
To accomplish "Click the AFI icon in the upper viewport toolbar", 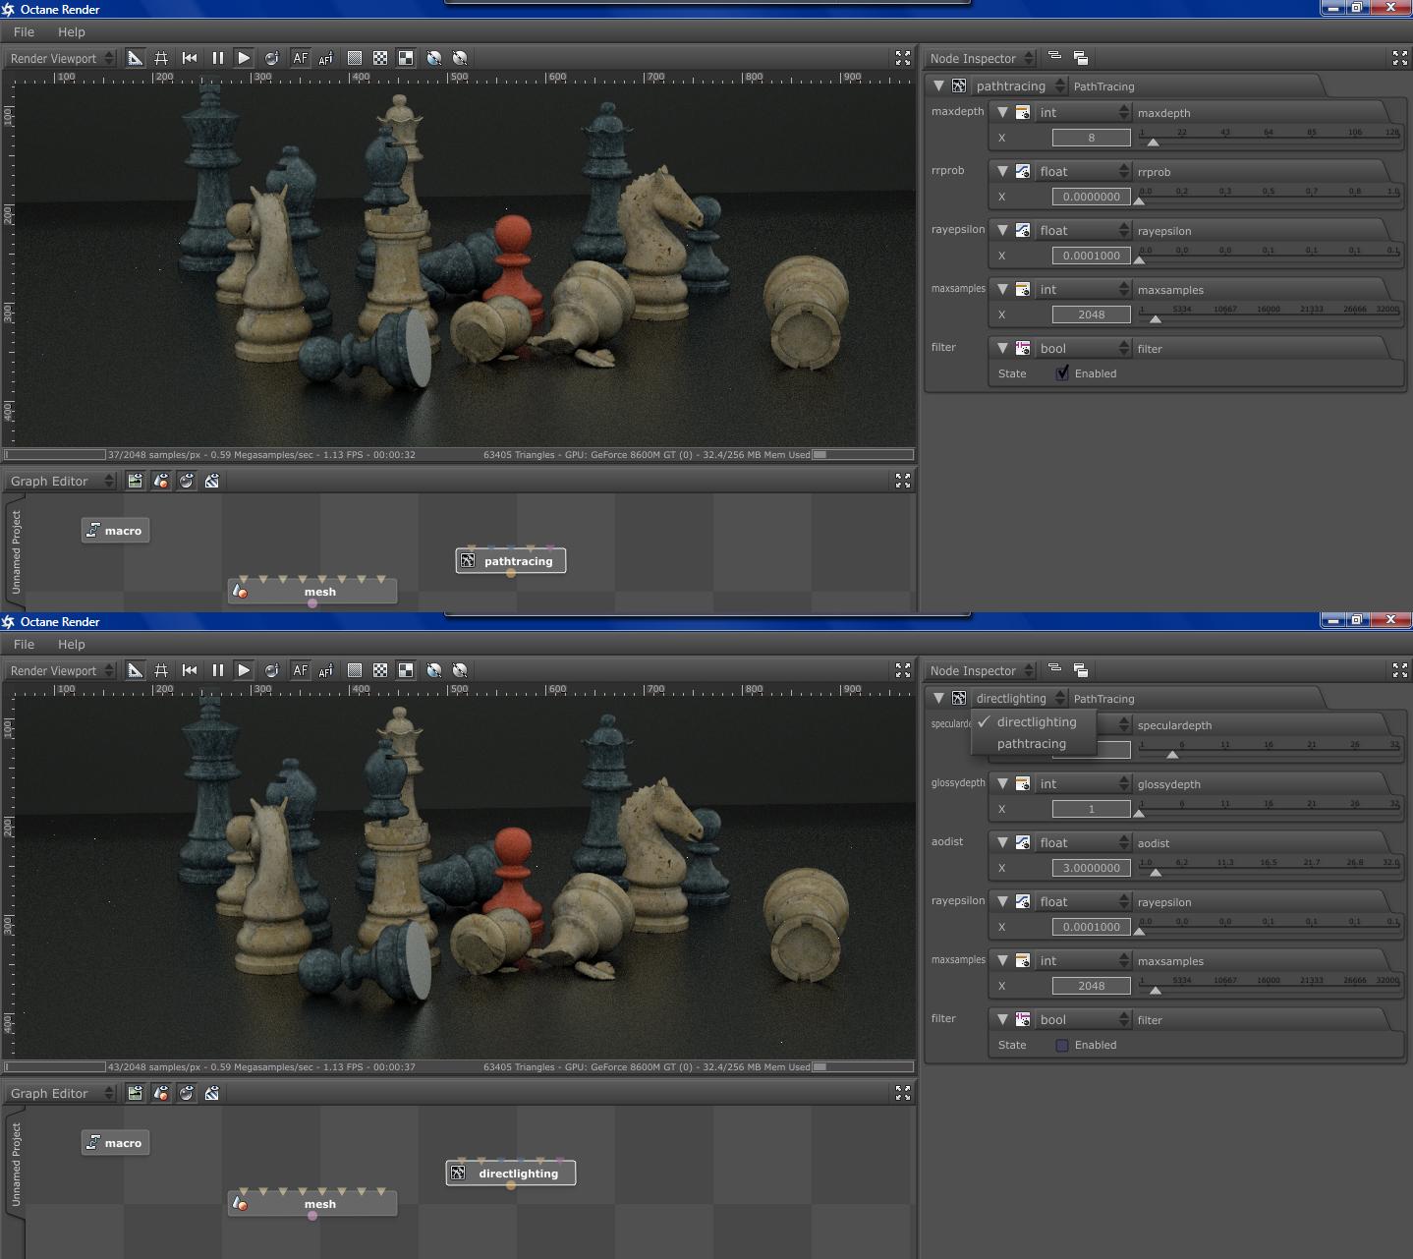I will click(x=326, y=58).
